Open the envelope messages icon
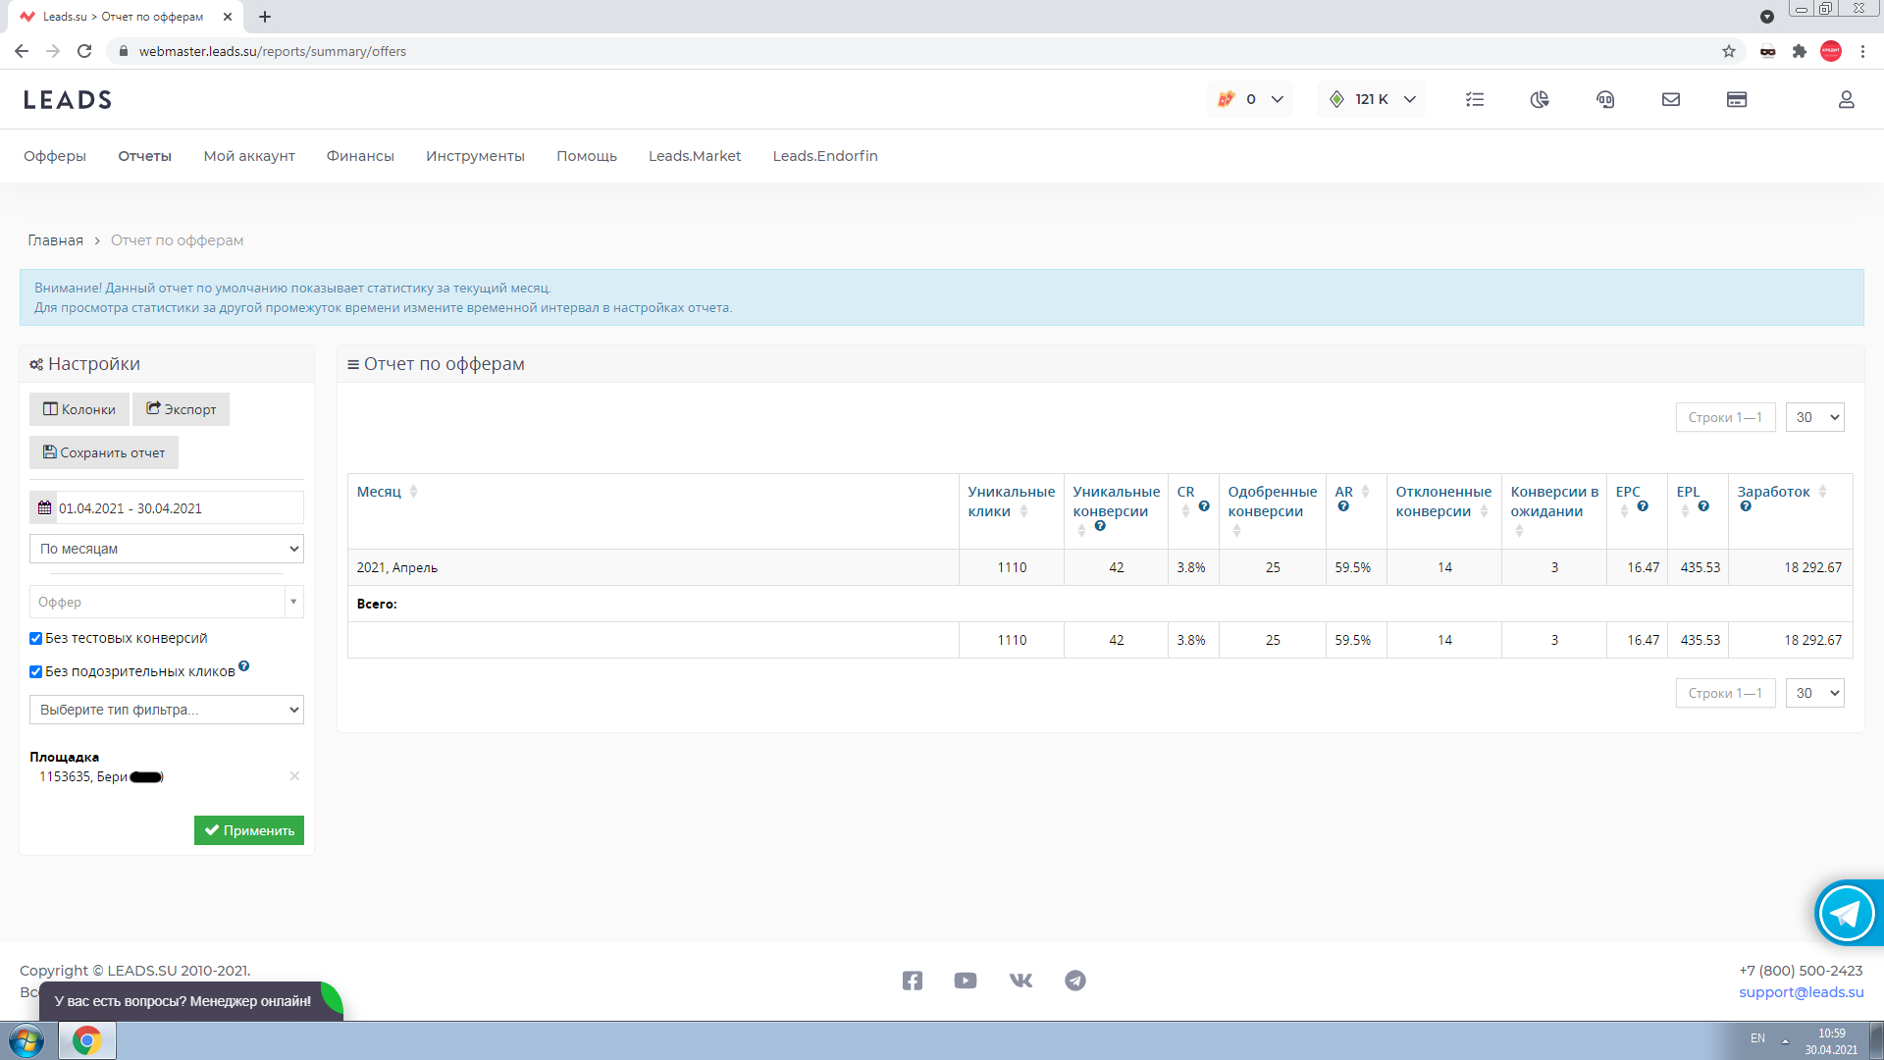This screenshot has height=1060, width=1884. [x=1671, y=99]
